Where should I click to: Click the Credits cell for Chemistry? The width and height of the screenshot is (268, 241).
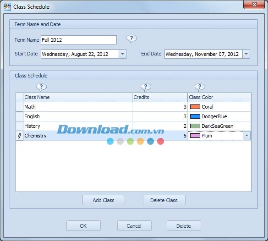(x=160, y=136)
